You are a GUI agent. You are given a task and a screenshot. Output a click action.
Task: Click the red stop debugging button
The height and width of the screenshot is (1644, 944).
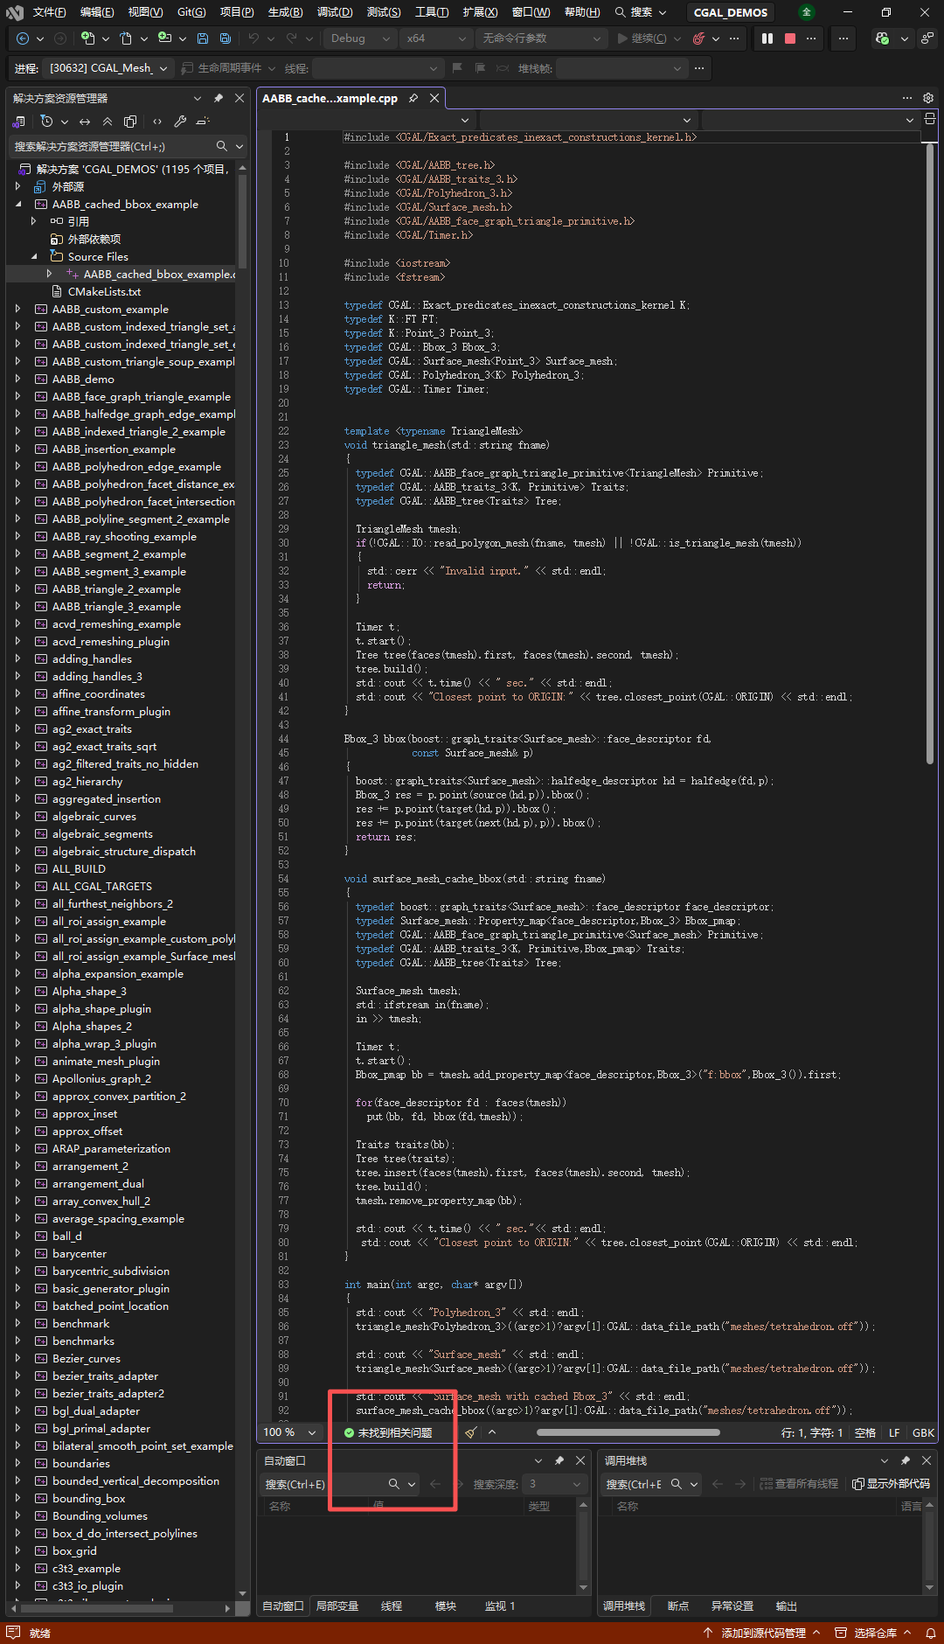(790, 38)
